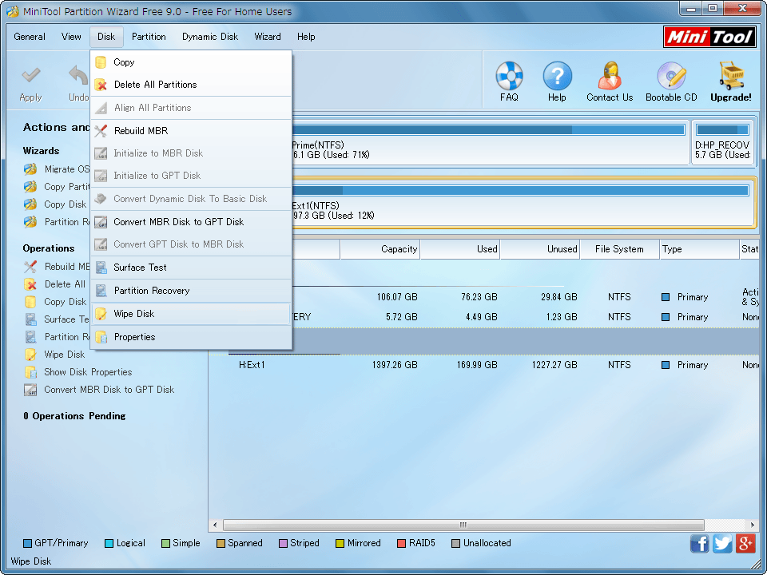Click the horizontal scrollbar left arrow
The width and height of the screenshot is (767, 575).
pos(215,525)
